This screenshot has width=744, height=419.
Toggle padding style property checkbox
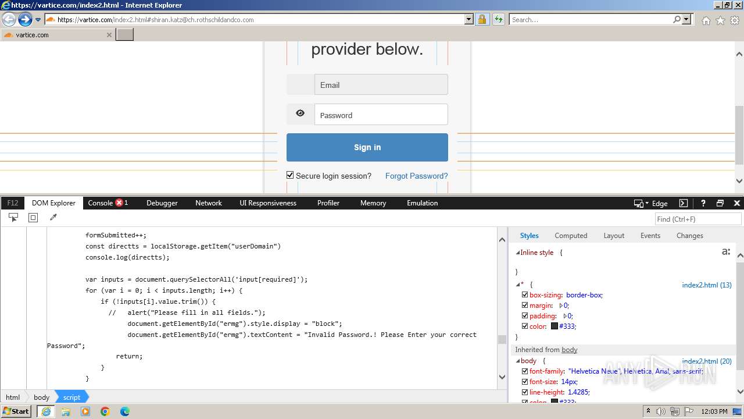[525, 316]
